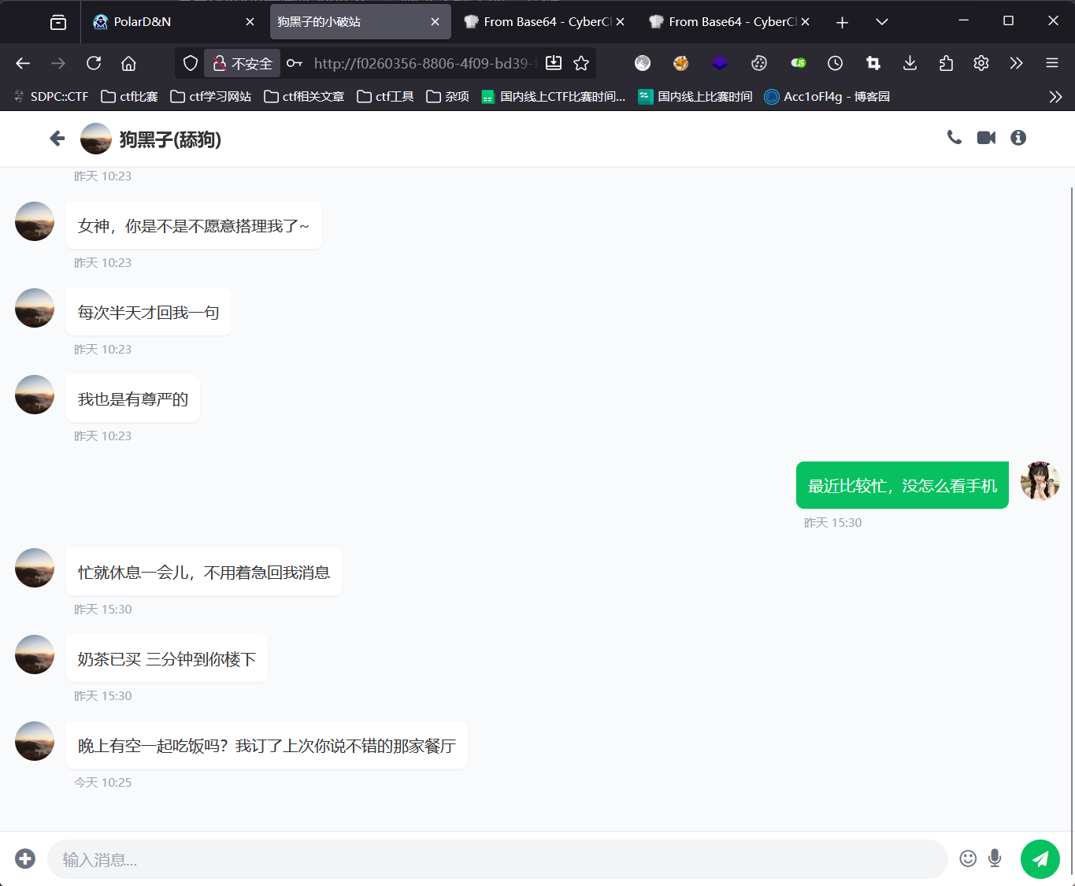Bookmark this page with the star icon
Image resolution: width=1075 pixels, height=886 pixels.
[581, 63]
